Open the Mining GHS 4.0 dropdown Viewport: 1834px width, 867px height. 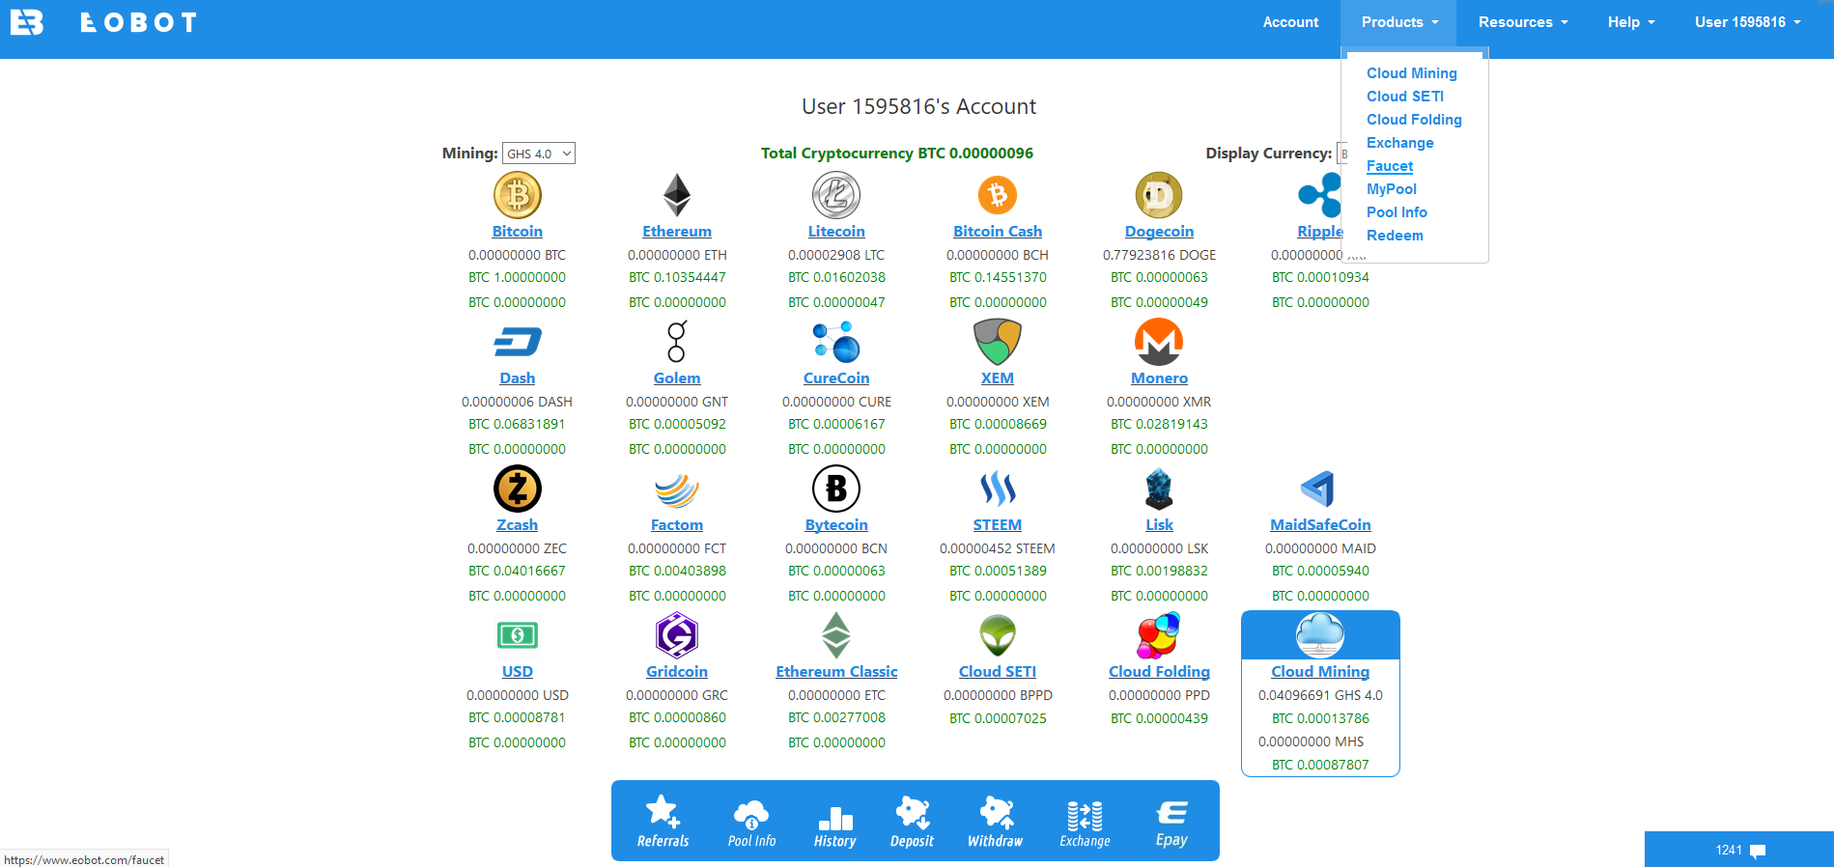pos(539,154)
